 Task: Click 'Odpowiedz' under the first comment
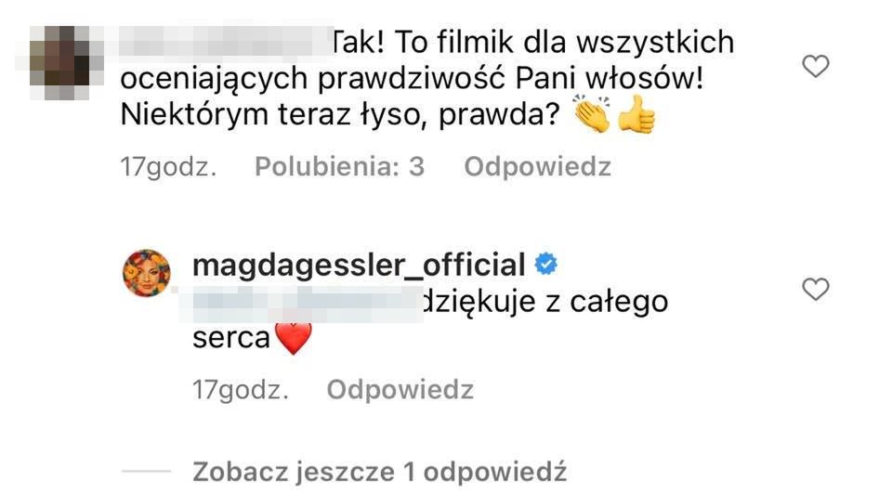pos(537,166)
